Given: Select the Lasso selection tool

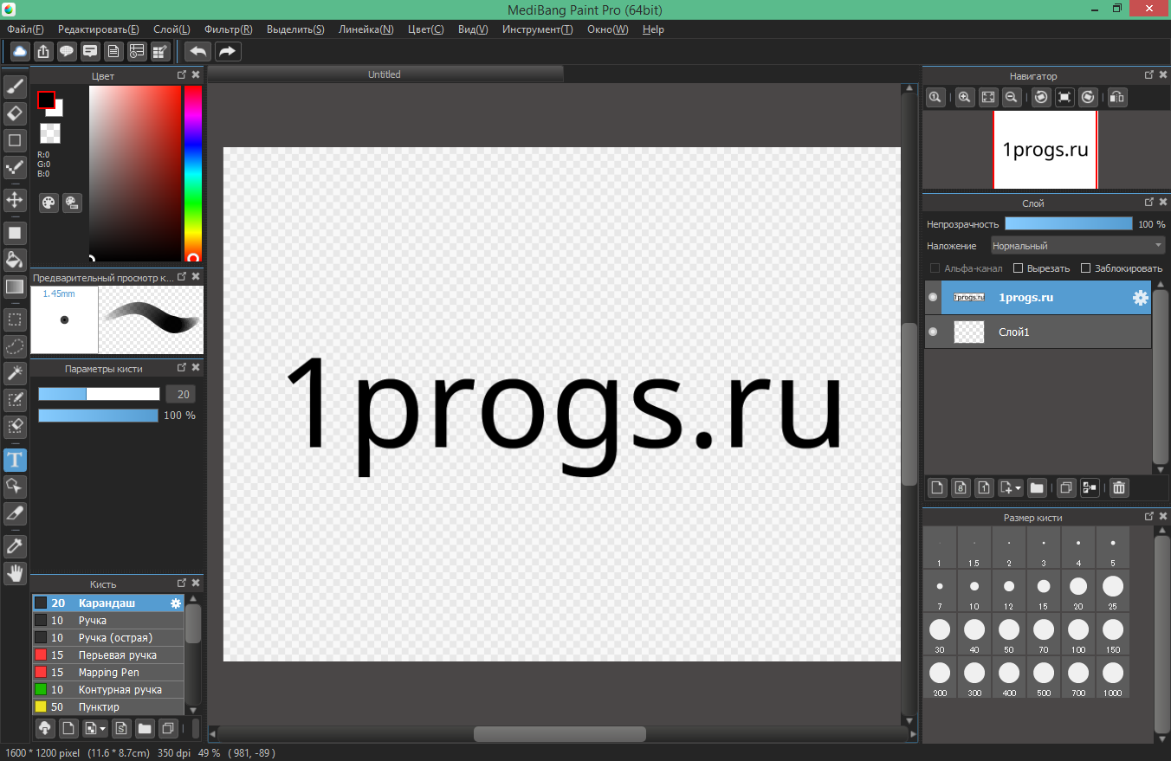Looking at the screenshot, I should [15, 346].
